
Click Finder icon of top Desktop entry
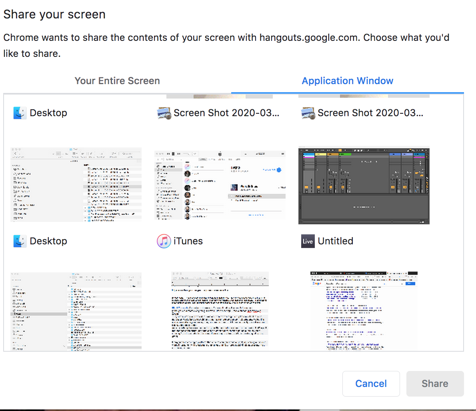(20, 113)
